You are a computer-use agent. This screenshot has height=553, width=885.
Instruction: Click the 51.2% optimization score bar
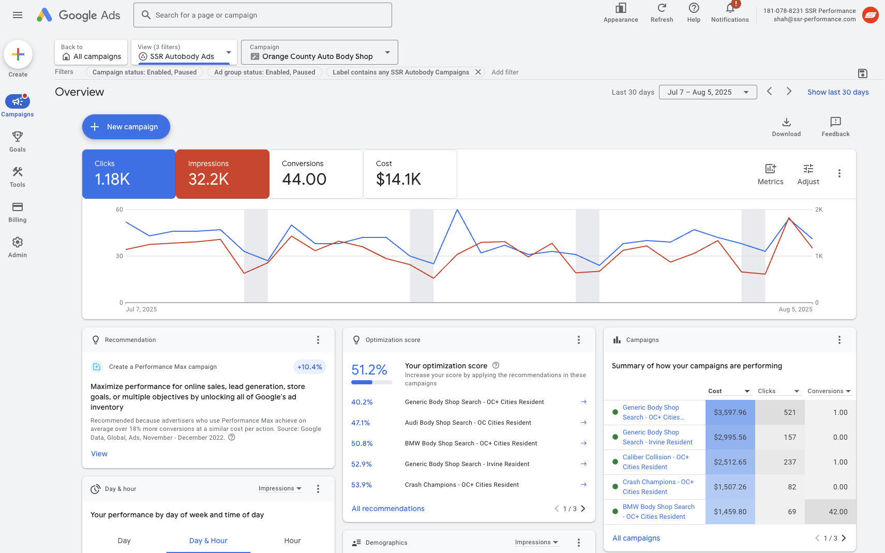coord(372,382)
